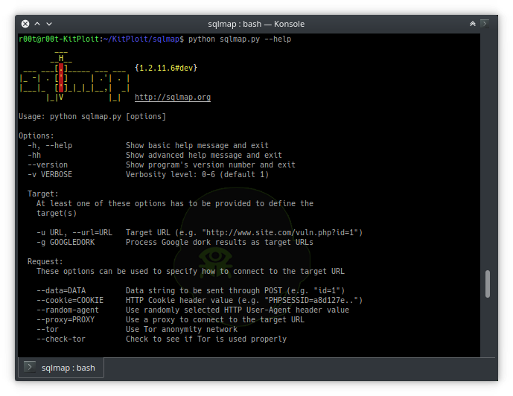Click the up chevron in title bar
The height and width of the screenshot is (396, 513).
pos(37,24)
